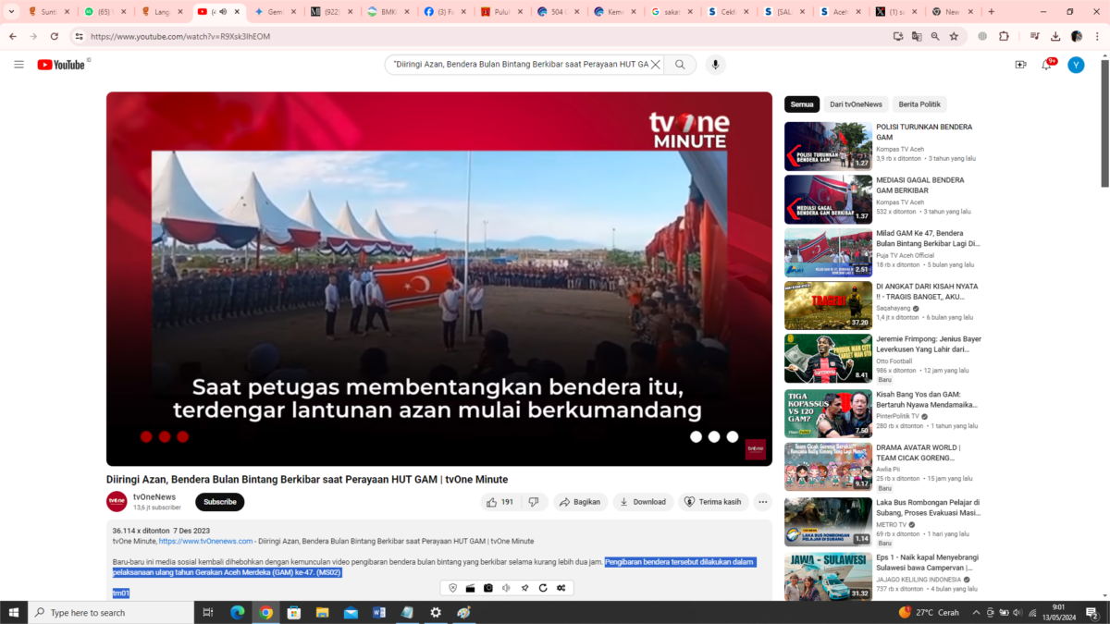Dislike the video with the thumbs down

tap(534, 501)
